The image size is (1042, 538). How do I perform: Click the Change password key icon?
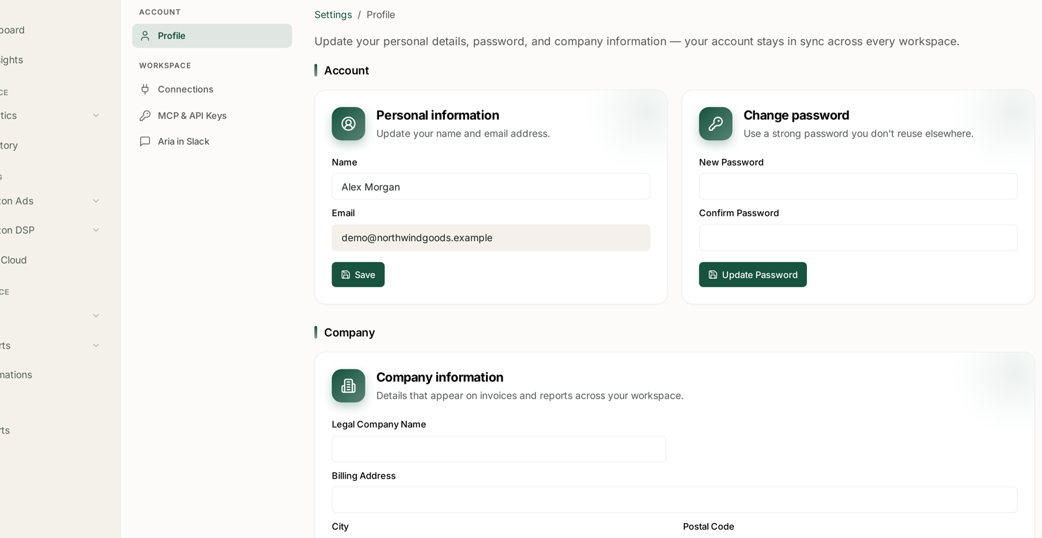coord(716,124)
